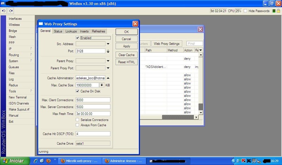Viewport: 282px width, 165px height.
Task: Toggle the Enabled checkbox
Action: click(78, 38)
